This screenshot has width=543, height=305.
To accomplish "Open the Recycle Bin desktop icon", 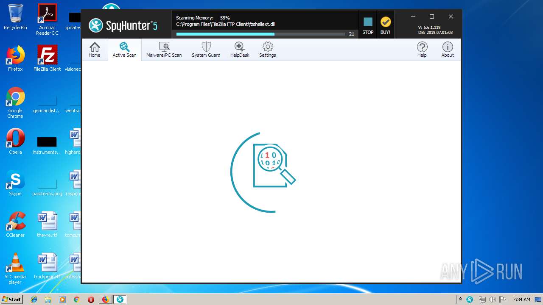I will 15,17.
